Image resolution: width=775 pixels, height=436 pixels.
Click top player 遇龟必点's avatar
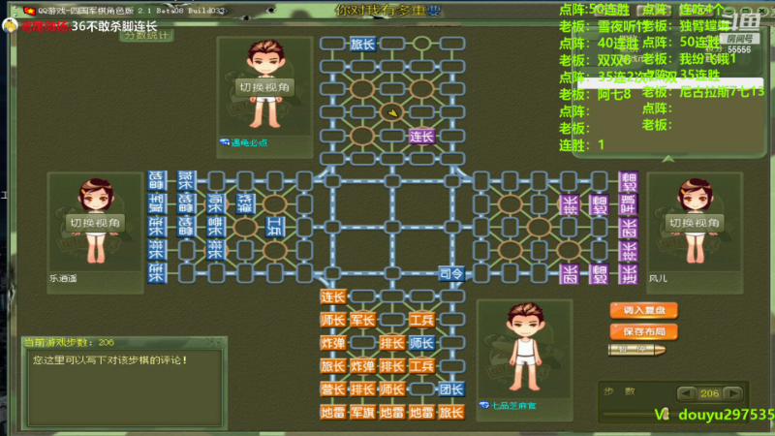(264, 84)
